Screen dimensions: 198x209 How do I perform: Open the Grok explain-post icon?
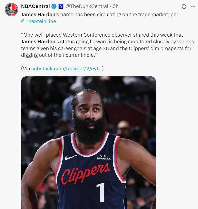click(x=184, y=6)
